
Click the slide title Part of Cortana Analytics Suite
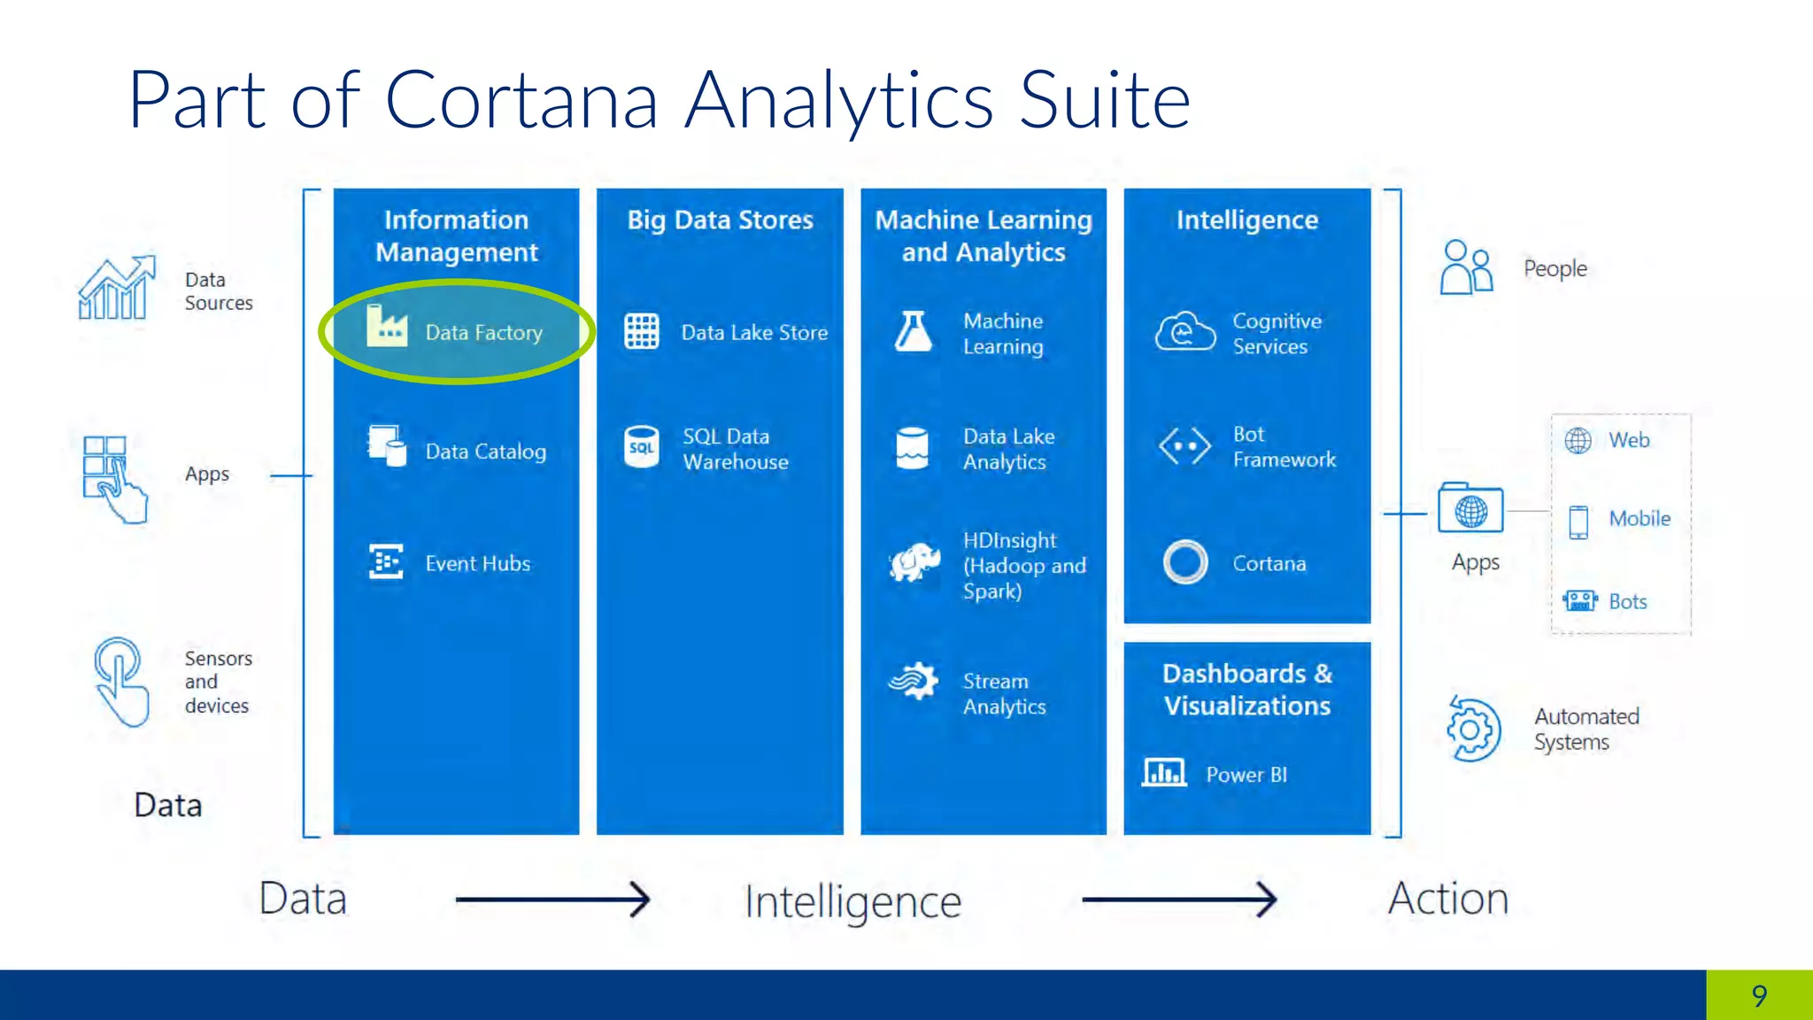click(660, 100)
